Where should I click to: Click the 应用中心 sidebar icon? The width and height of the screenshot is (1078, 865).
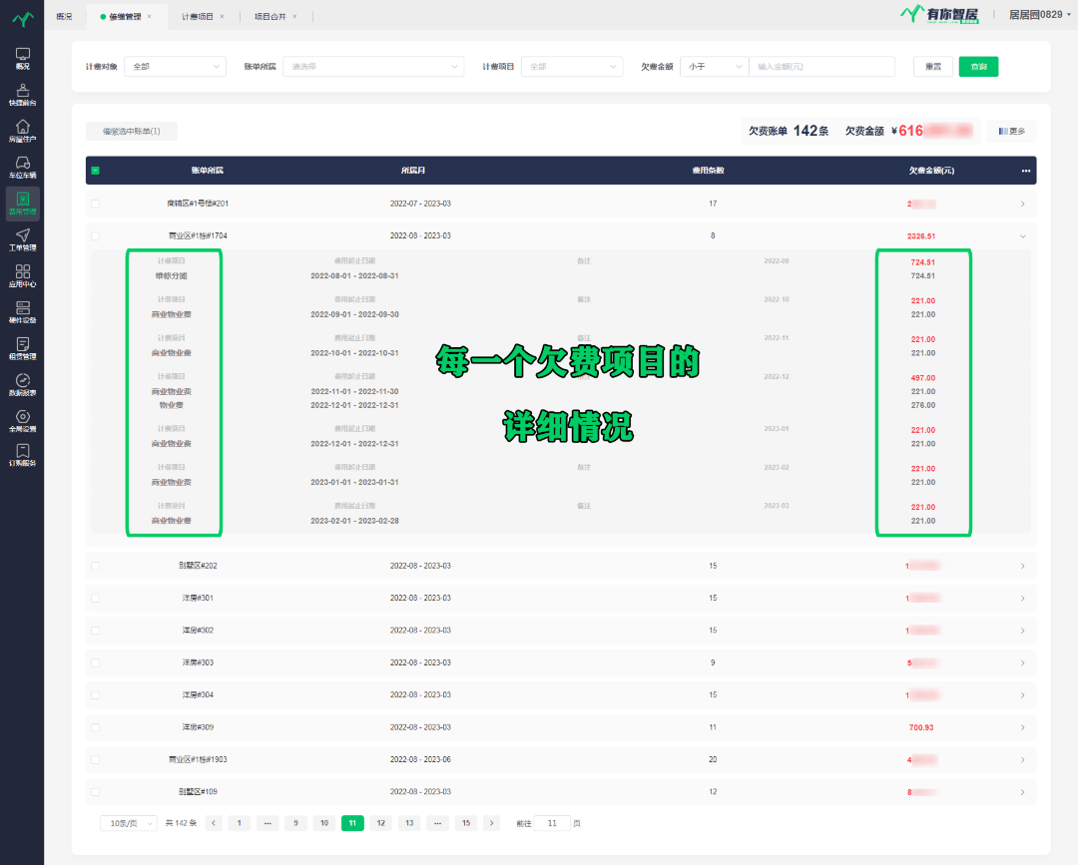22,275
